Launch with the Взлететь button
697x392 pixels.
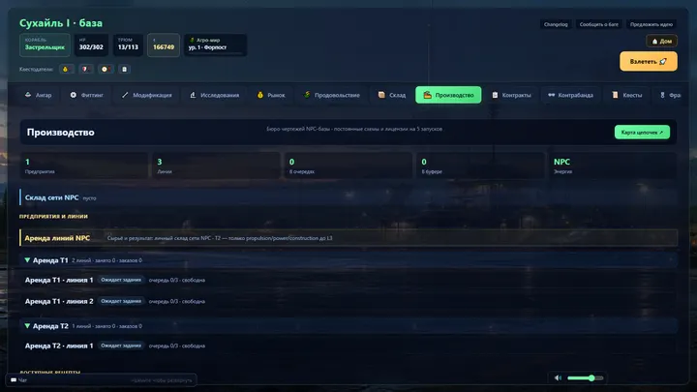point(649,61)
